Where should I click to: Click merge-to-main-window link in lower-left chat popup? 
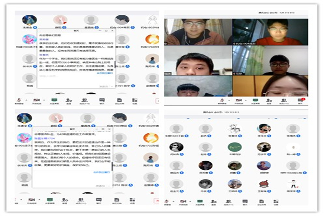coord(102,172)
